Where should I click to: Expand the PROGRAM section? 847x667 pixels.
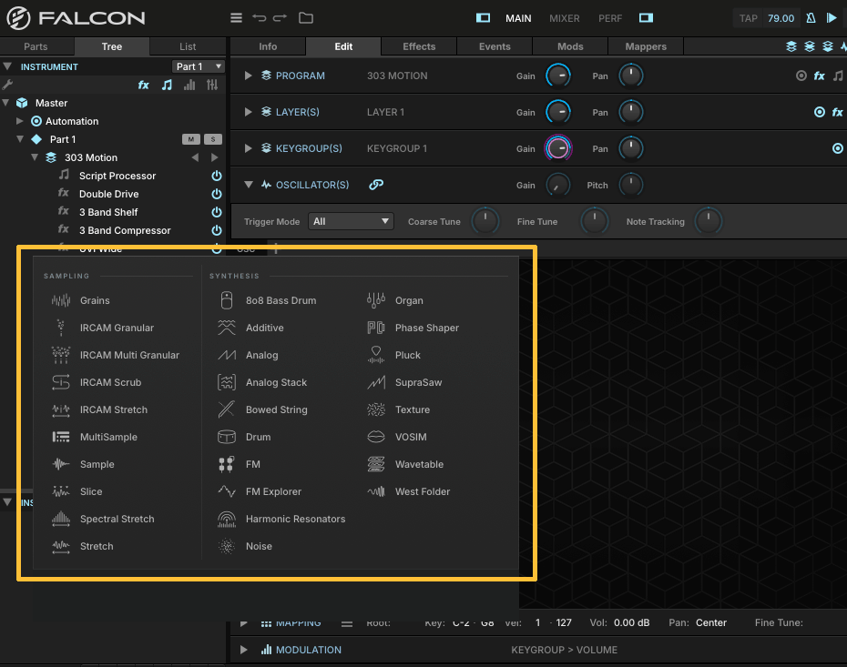tap(248, 76)
